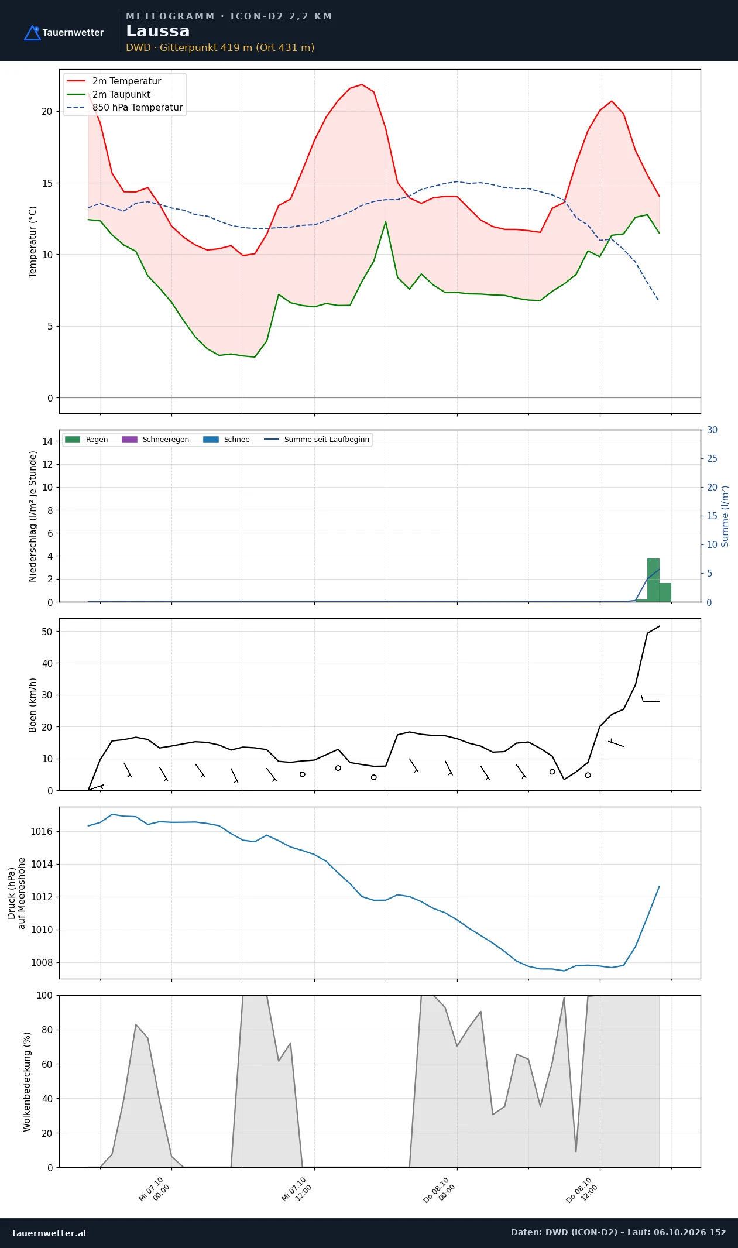Click the "100" cloud cover axis value
Image resolution: width=738 pixels, height=1248 pixels.
44,996
